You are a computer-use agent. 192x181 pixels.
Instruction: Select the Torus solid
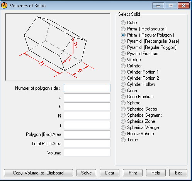[x=123, y=140]
